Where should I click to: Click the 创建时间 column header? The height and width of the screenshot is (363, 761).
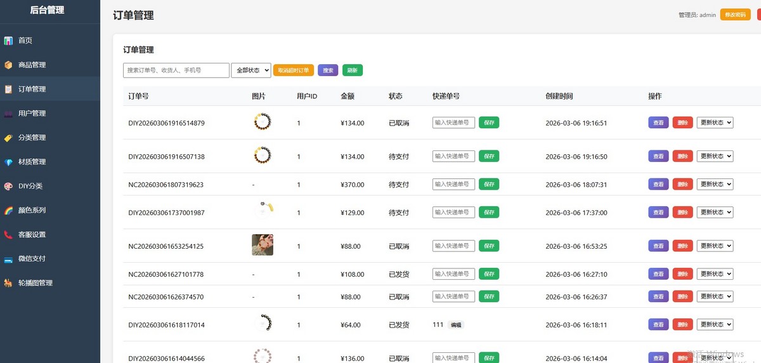pos(559,96)
